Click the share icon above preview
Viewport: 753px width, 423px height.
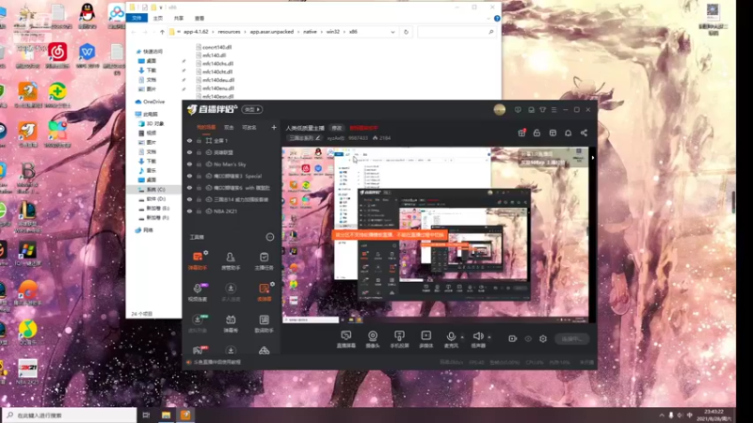(584, 133)
